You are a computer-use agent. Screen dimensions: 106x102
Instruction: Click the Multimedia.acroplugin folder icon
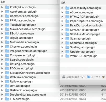(x=7, y=42)
